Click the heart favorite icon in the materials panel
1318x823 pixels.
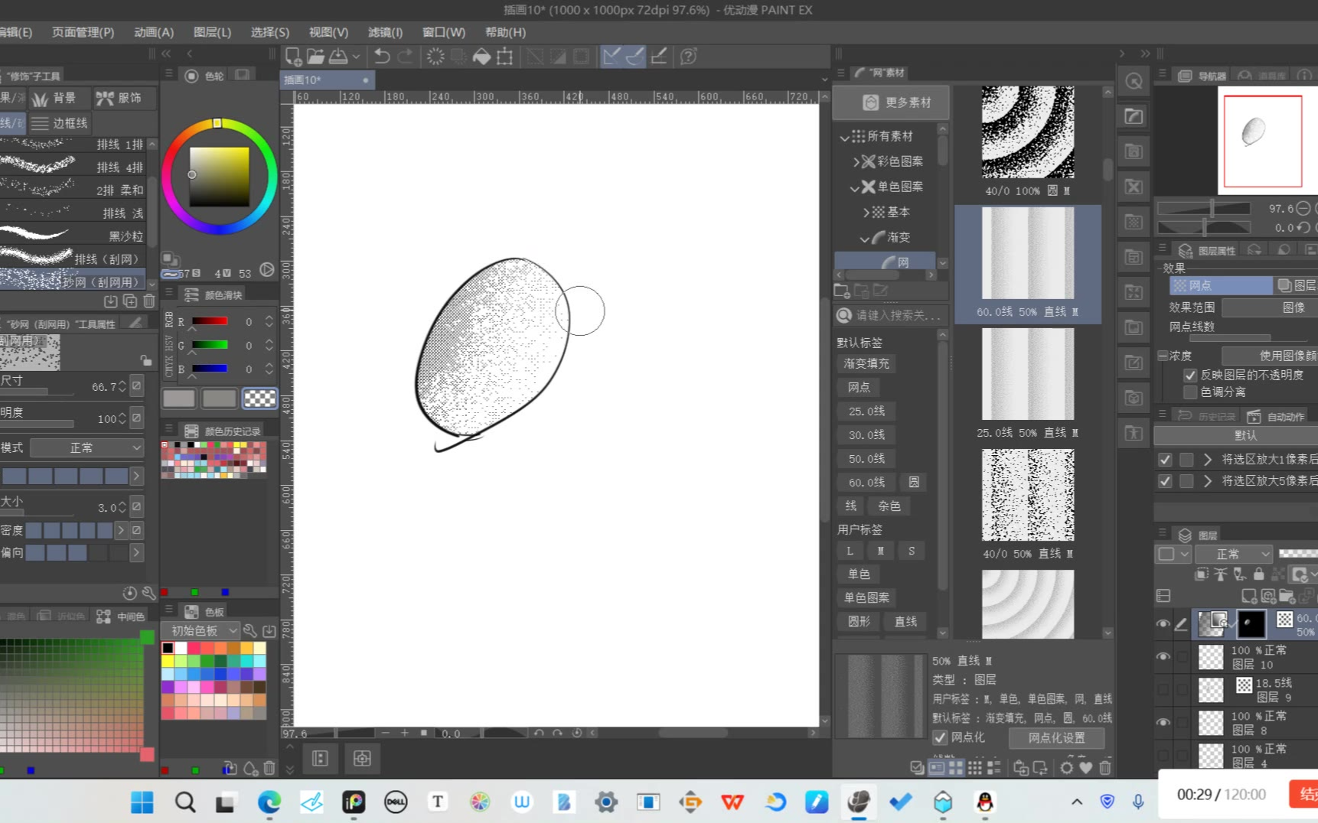pyautogui.click(x=1085, y=767)
